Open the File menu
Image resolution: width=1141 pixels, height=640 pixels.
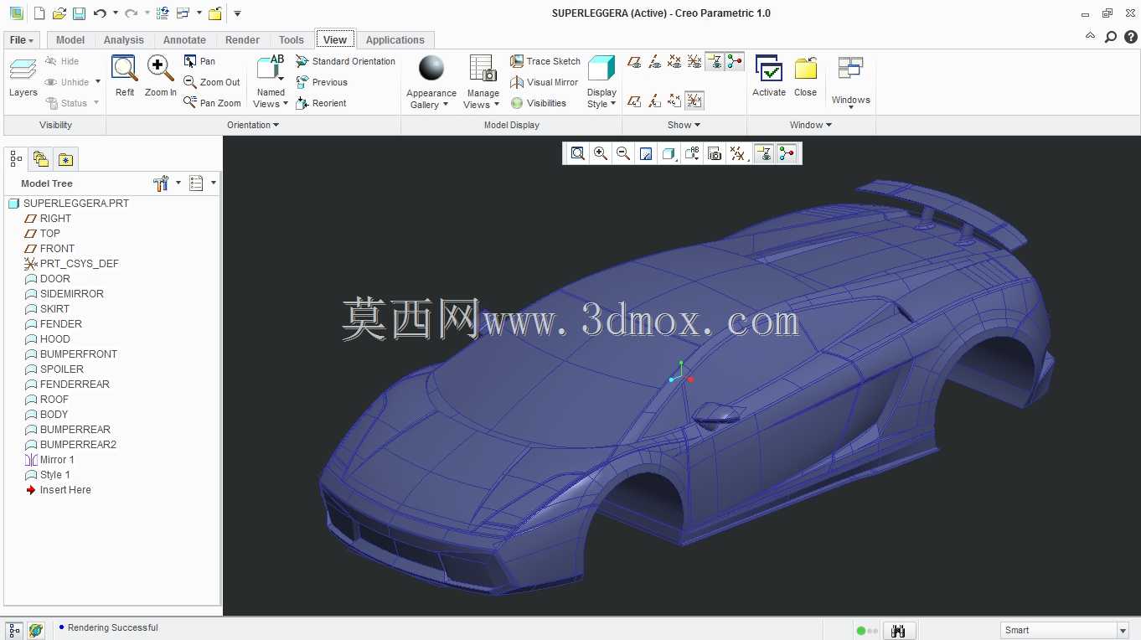pos(22,40)
